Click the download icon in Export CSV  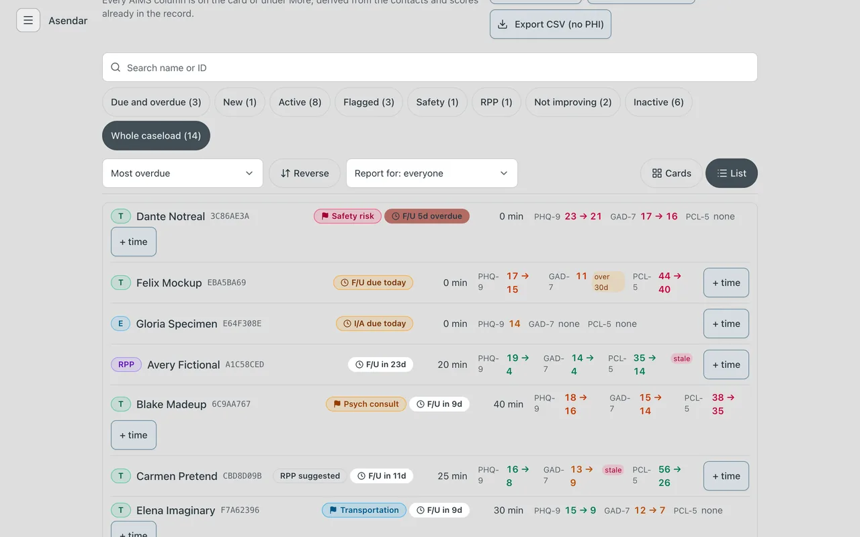(503, 24)
